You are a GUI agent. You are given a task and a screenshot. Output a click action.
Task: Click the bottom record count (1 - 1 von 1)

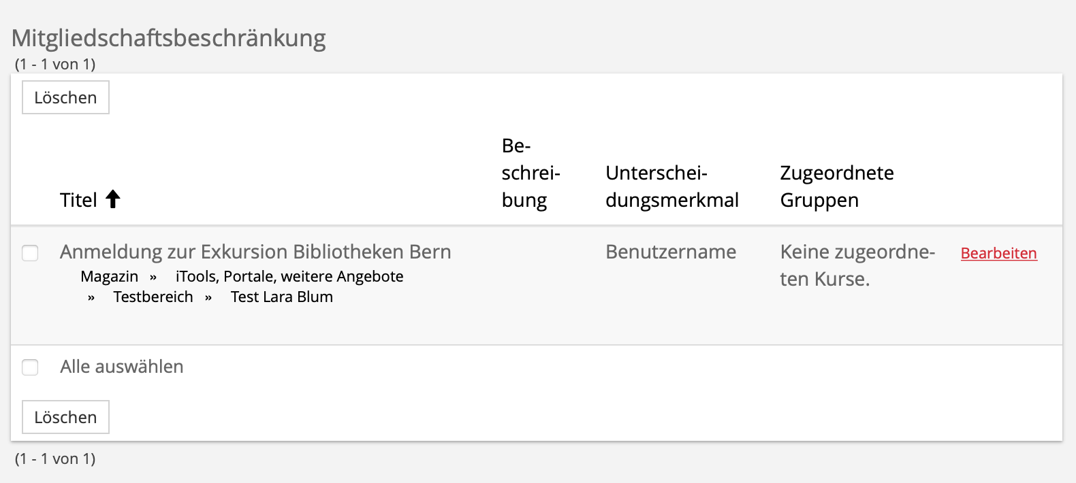pyautogui.click(x=55, y=459)
